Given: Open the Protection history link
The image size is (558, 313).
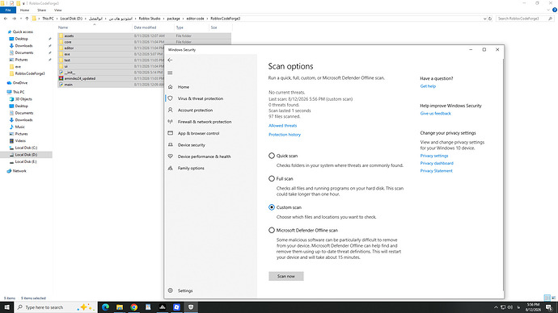Looking at the screenshot, I should coord(285,135).
